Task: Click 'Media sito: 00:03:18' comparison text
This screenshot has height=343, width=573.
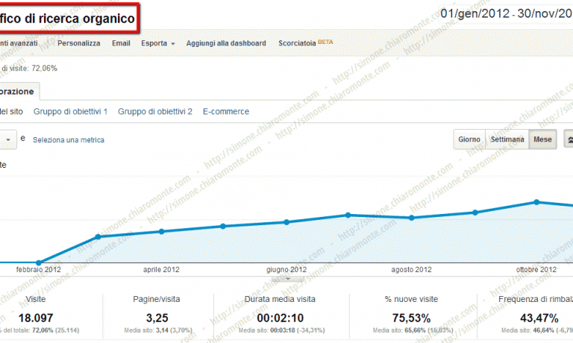Action: [x=281, y=330]
